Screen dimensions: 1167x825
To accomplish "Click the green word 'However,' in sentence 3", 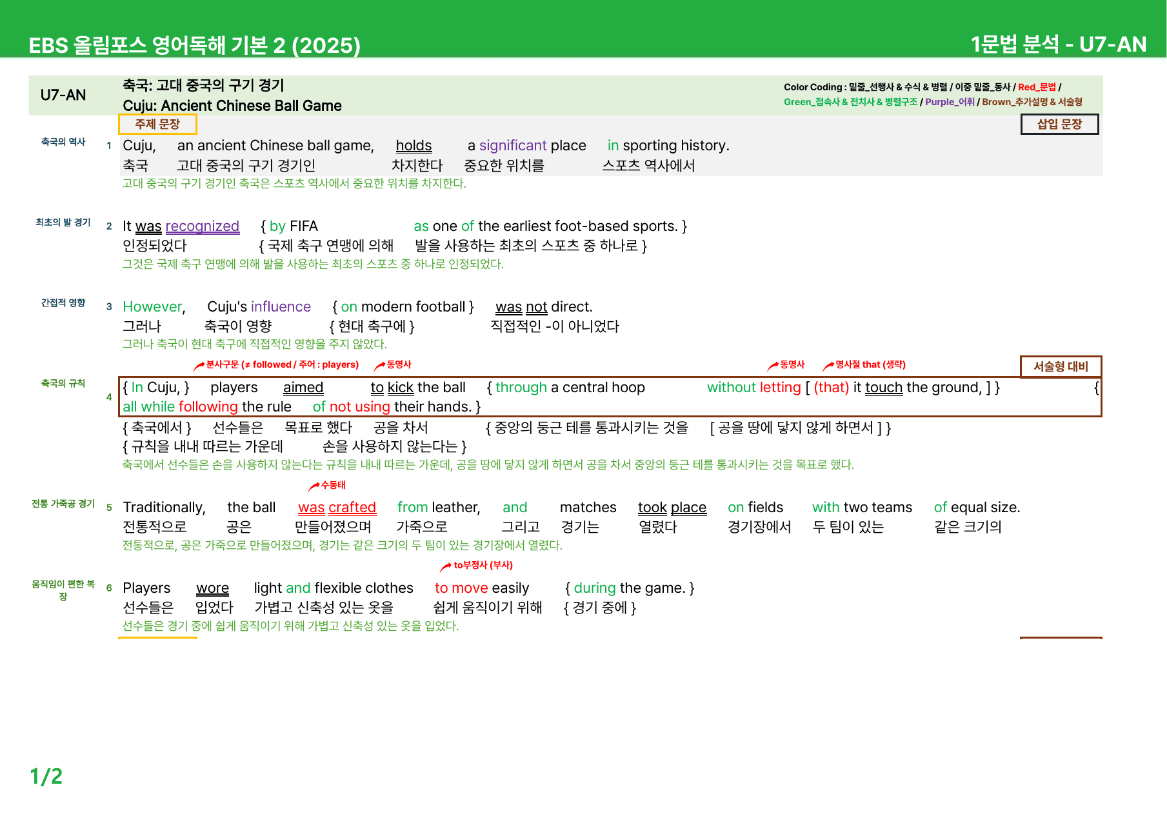I will point(154,307).
